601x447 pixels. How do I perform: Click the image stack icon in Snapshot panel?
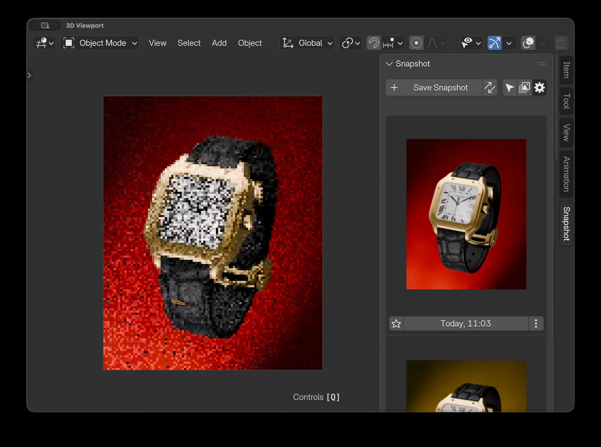click(524, 88)
